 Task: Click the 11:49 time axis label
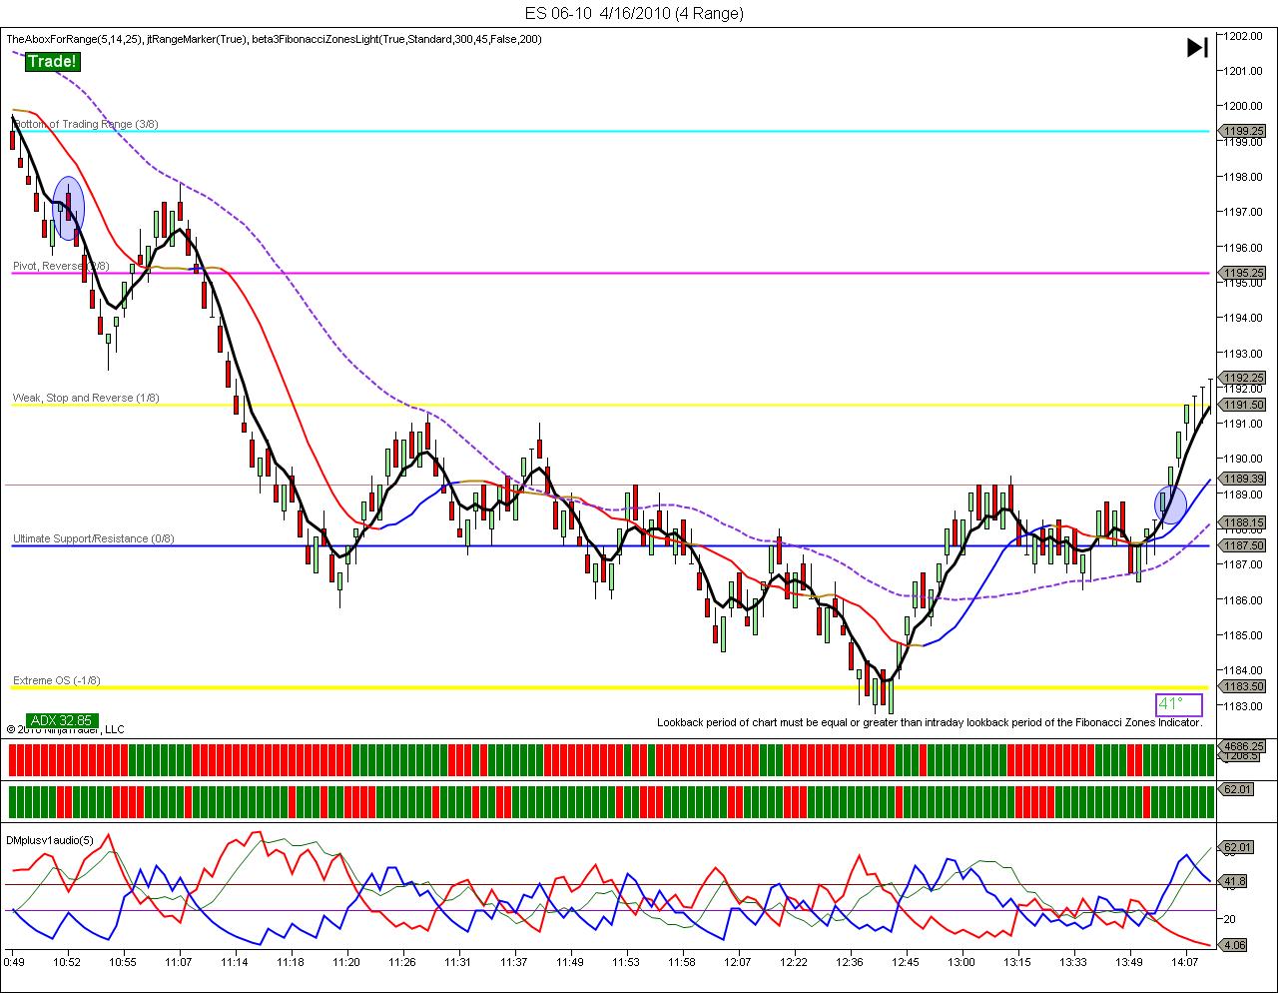click(570, 962)
